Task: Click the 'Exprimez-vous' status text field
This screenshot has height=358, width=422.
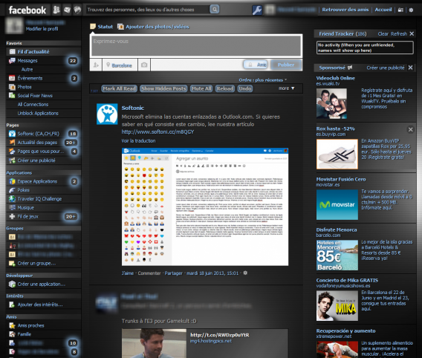Action: (196, 45)
